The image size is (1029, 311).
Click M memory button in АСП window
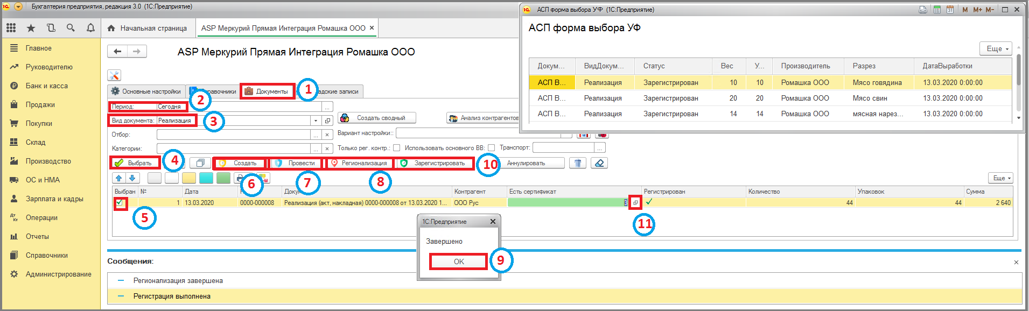click(x=965, y=10)
